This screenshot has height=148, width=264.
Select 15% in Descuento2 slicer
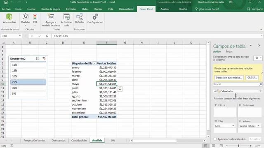[28, 70]
